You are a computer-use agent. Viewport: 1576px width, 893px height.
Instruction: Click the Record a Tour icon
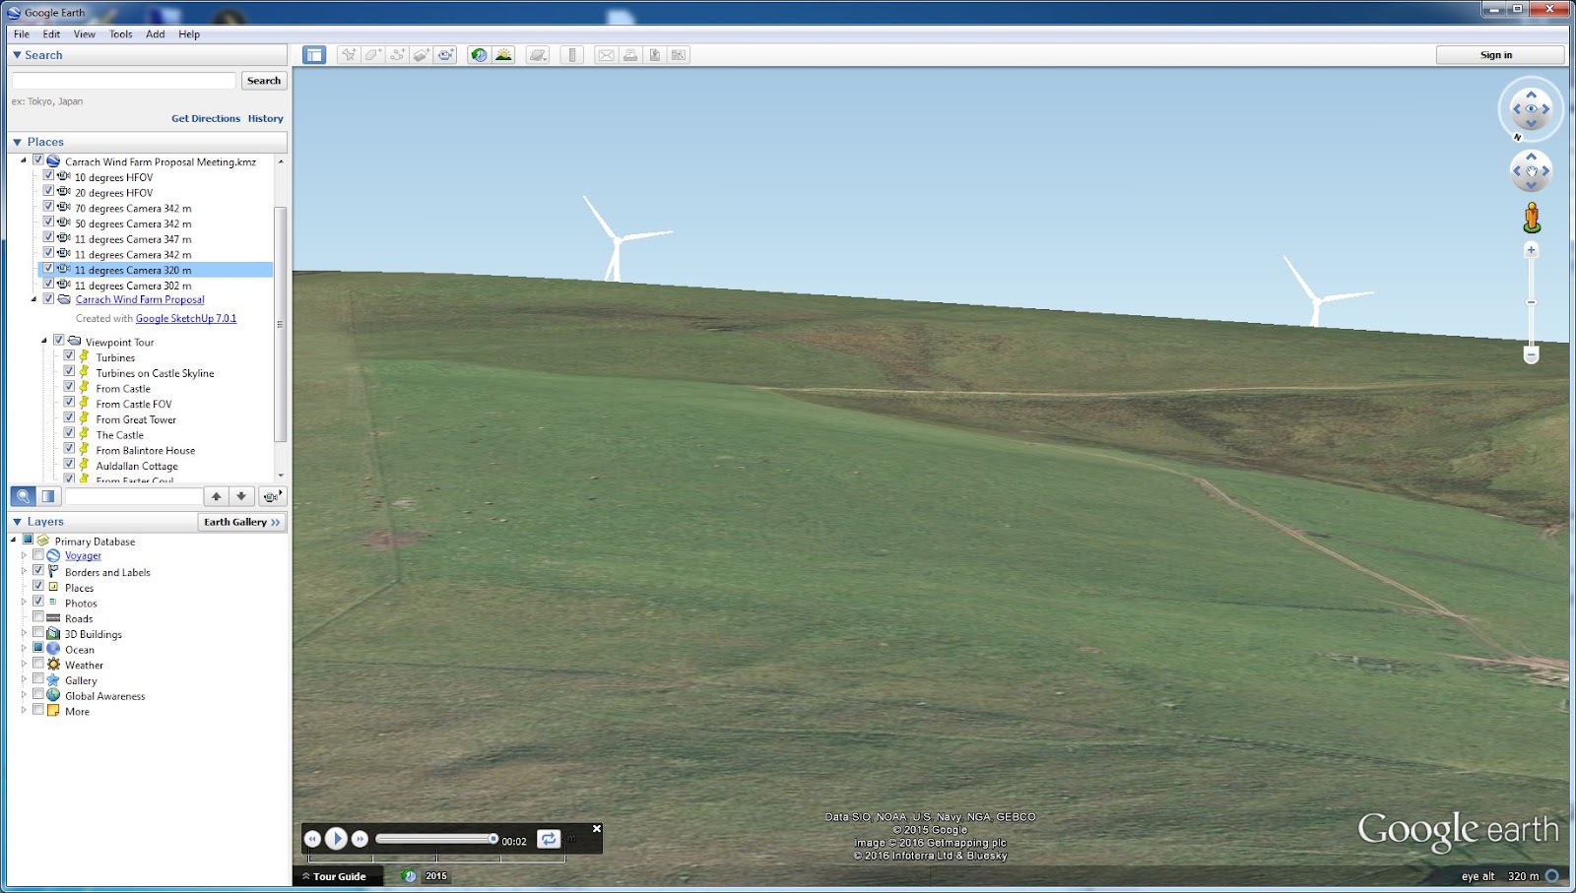tap(446, 55)
